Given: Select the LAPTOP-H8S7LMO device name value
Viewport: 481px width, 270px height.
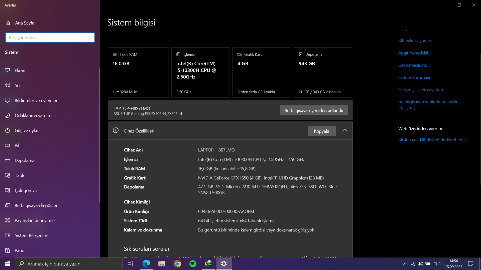Looking at the screenshot, I should point(216,150).
